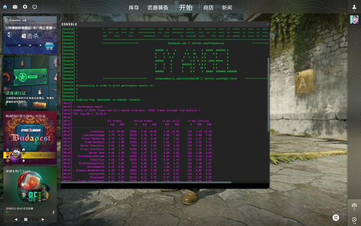Show previous featured store item
The height and width of the screenshot is (226, 361).
[16, 220]
